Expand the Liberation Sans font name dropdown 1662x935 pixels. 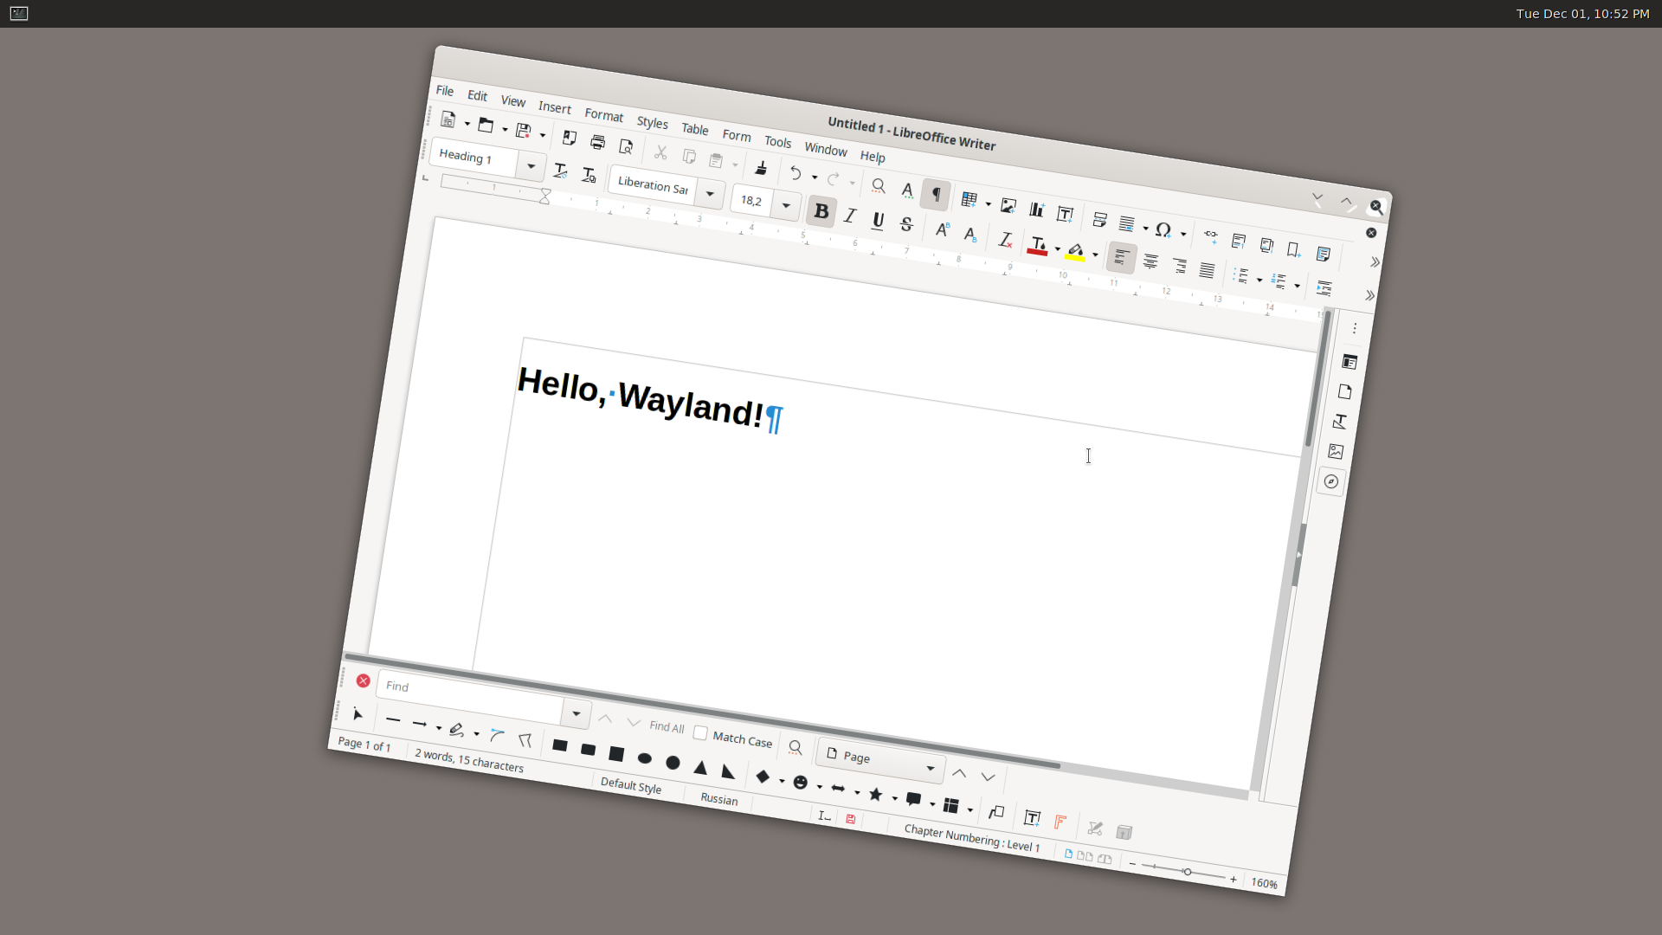[x=710, y=194]
